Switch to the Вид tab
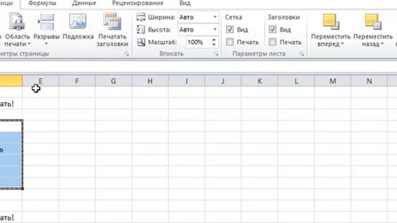Image resolution: width=397 pixels, height=223 pixels. (x=185, y=3)
